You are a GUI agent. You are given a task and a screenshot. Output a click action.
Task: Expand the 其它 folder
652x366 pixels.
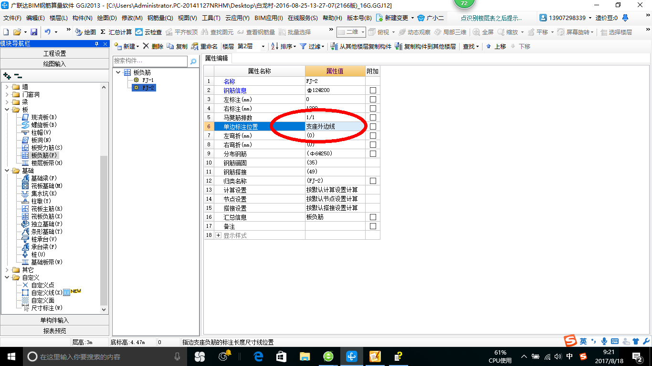tap(7, 270)
